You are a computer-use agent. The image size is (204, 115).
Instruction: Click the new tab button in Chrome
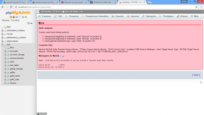pos(150,2)
